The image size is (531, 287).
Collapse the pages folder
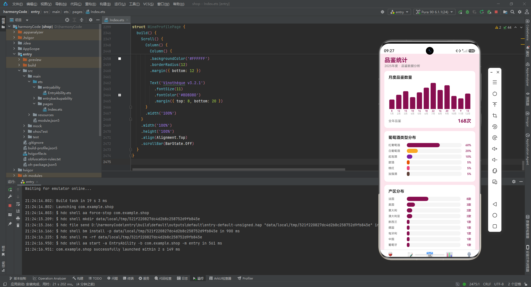coord(34,104)
